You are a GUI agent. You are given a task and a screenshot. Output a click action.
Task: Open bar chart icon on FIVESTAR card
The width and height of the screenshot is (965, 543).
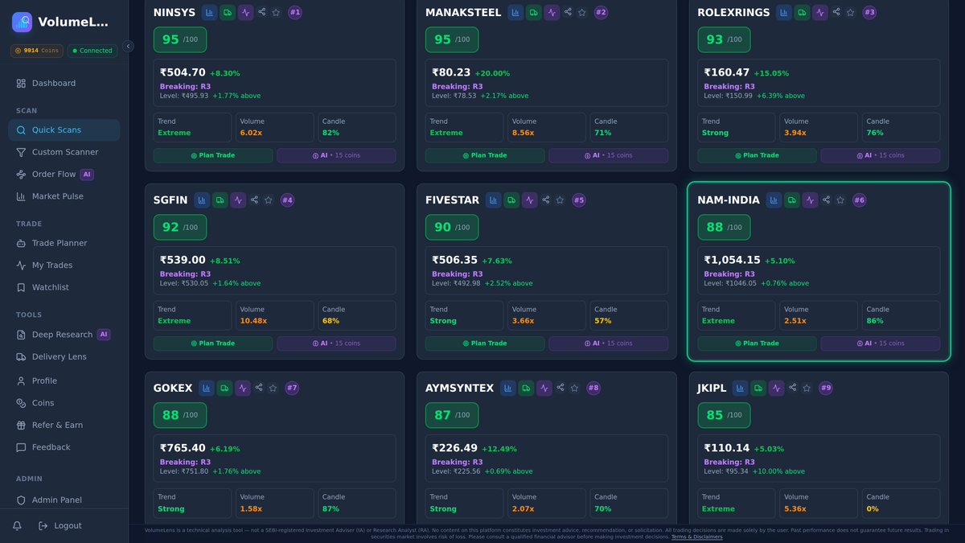[493, 200]
